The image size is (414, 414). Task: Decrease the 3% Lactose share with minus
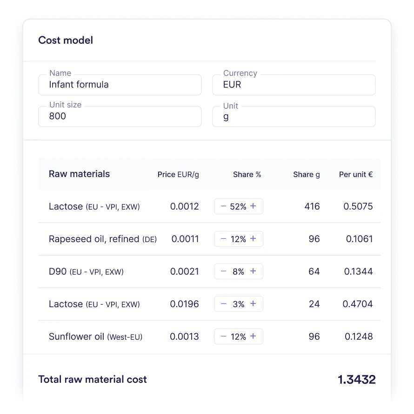(x=223, y=303)
